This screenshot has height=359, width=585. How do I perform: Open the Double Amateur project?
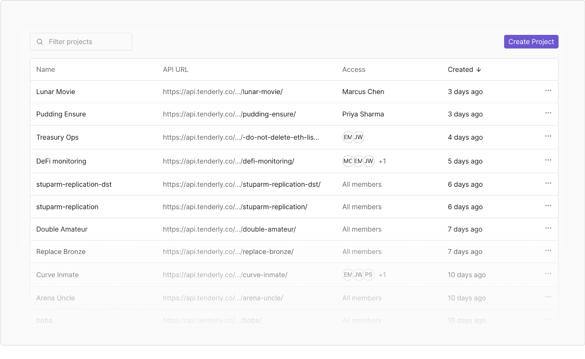pyautogui.click(x=62, y=229)
